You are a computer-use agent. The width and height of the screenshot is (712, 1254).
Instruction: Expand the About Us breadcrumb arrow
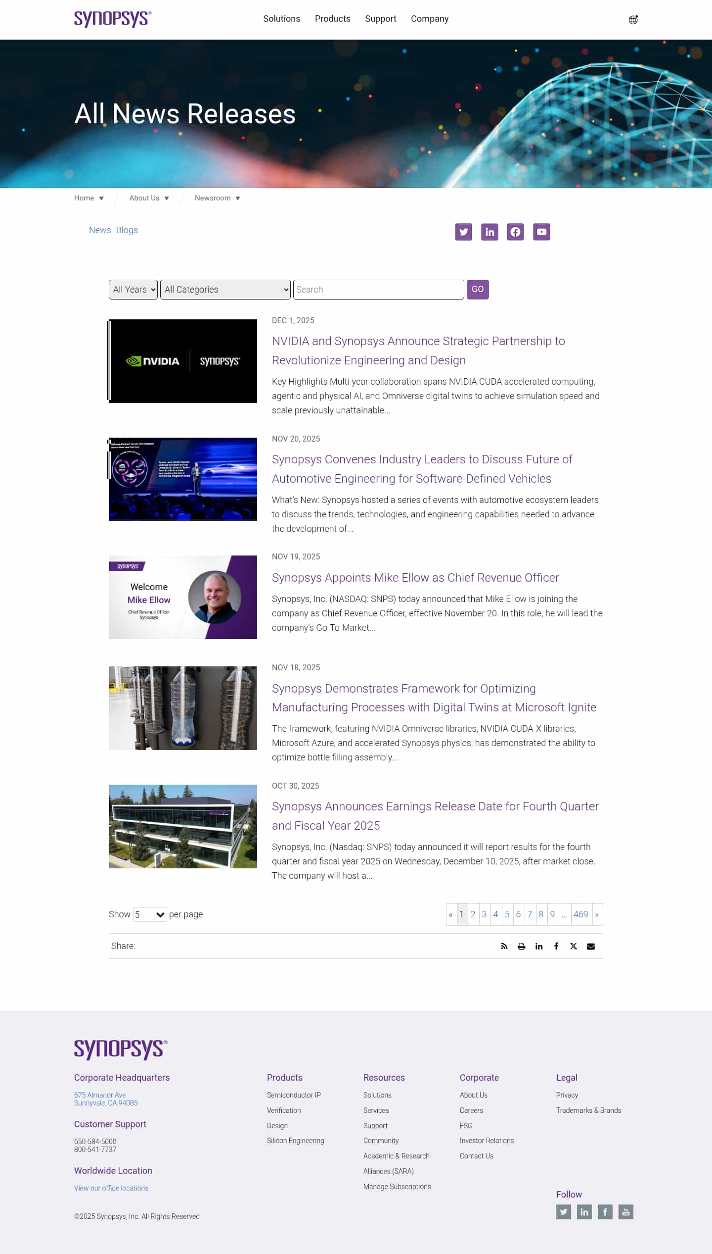(167, 199)
